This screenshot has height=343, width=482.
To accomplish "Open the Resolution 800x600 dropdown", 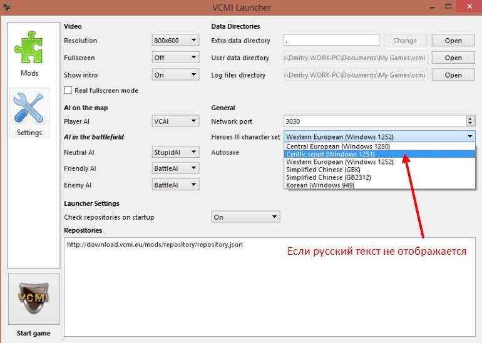I will [x=175, y=41].
